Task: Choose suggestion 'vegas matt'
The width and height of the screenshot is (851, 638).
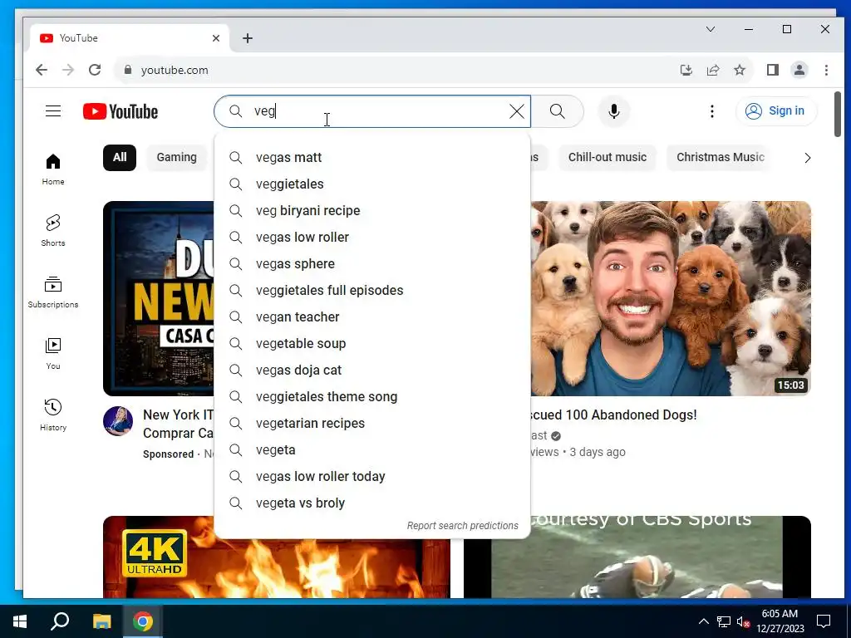Action: pyautogui.click(x=372, y=157)
